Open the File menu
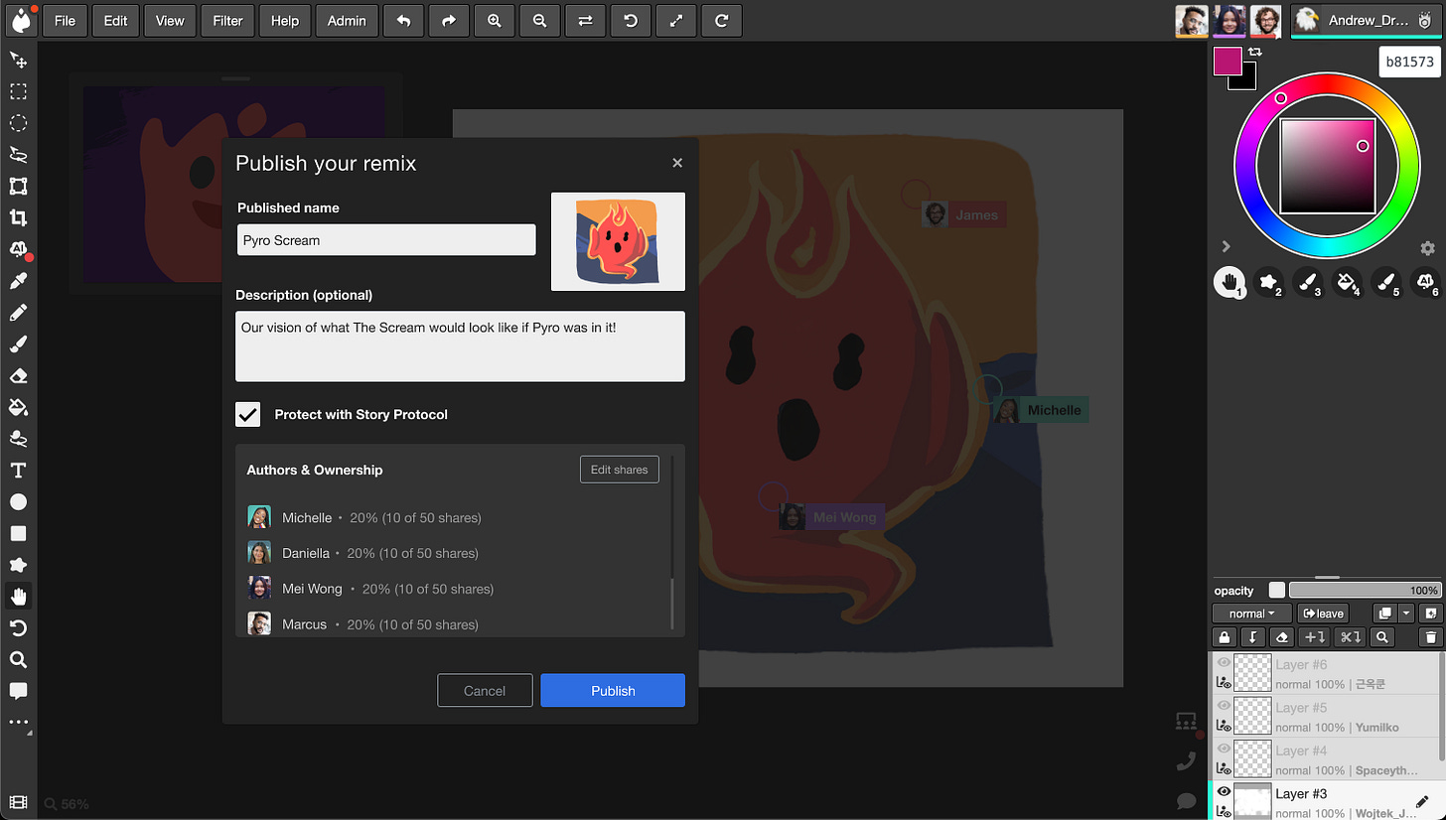Screen dimensions: 1446x820 (x=65, y=21)
